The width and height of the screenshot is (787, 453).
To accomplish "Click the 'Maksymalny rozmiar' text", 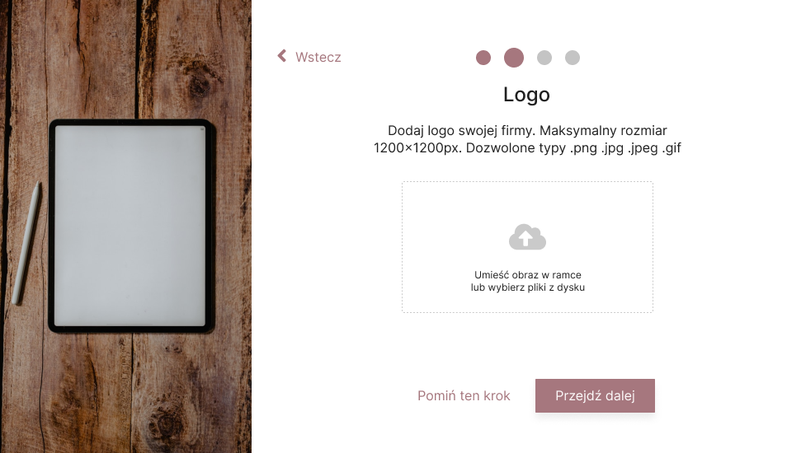I will 603,131.
